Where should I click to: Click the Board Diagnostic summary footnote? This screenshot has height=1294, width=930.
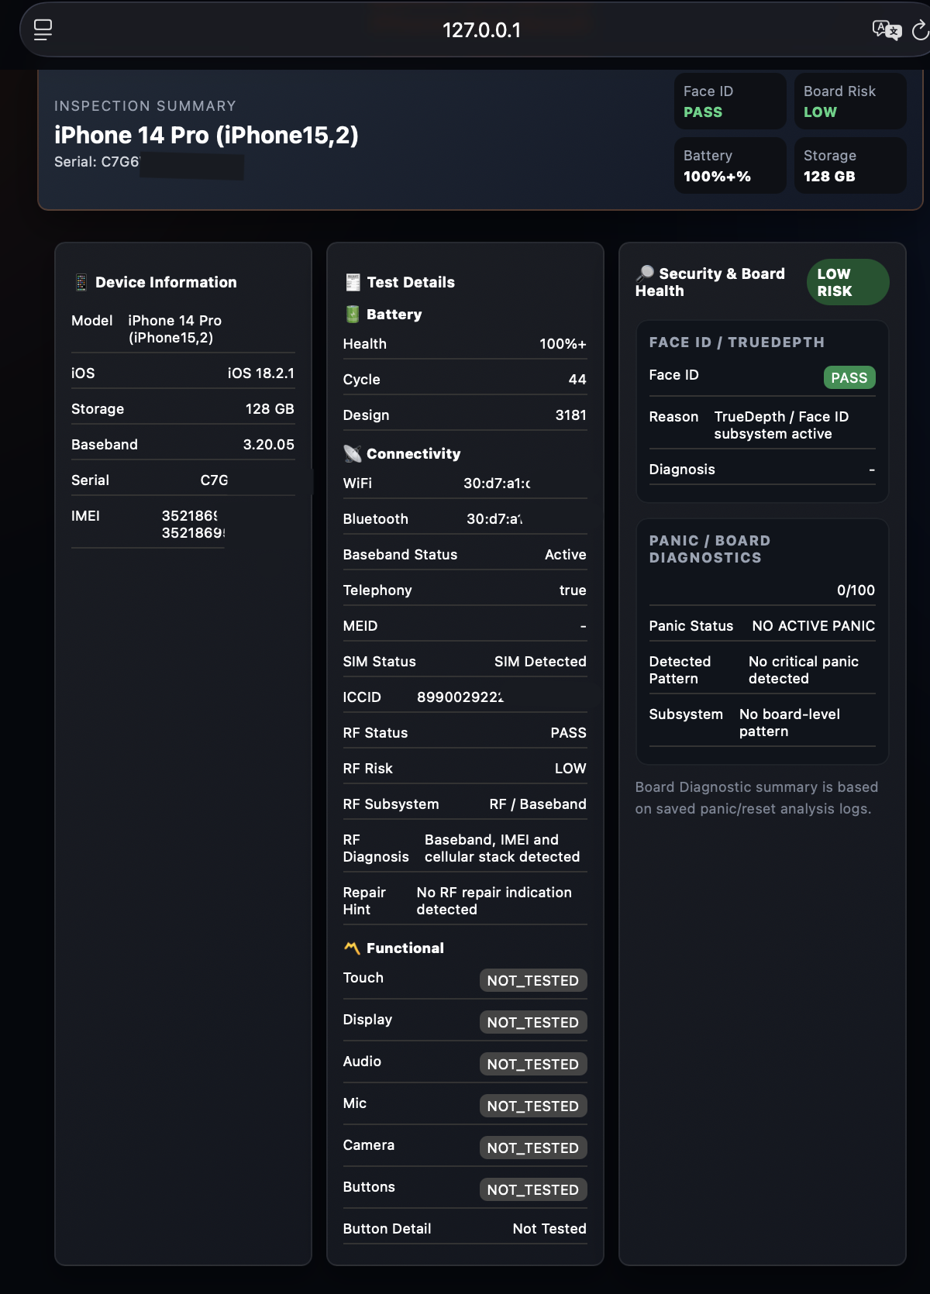pos(756,797)
